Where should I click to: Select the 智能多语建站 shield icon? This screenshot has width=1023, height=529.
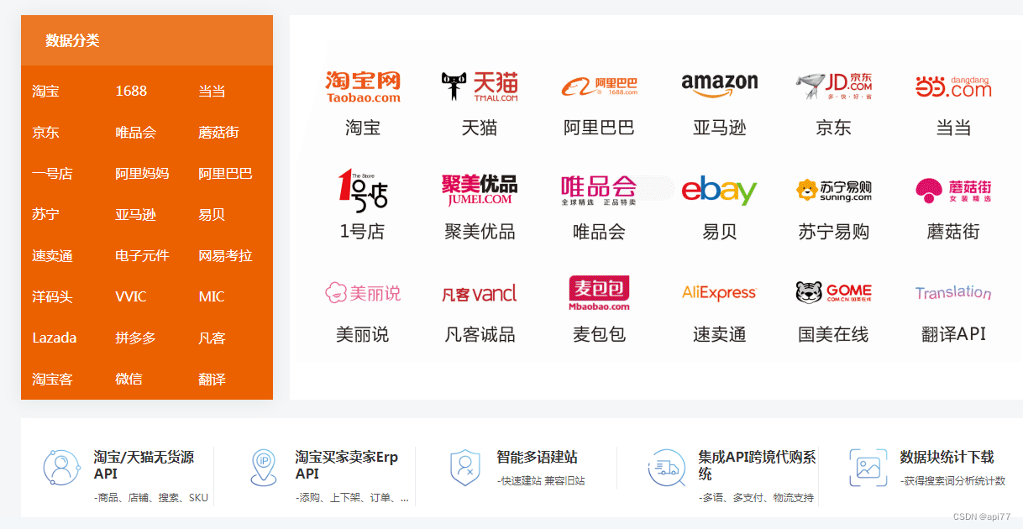pyautogui.click(x=465, y=467)
